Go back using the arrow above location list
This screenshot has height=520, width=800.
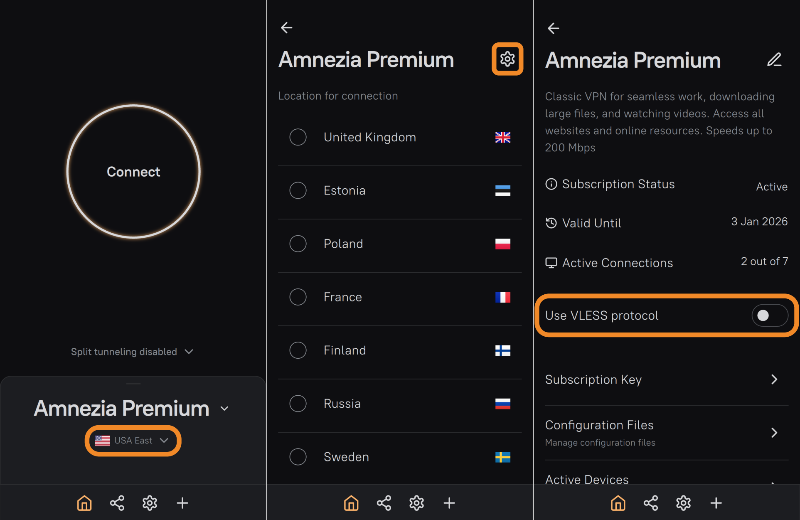click(287, 28)
